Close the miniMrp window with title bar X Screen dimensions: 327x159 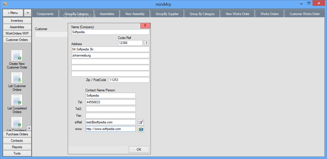tap(318, 3)
